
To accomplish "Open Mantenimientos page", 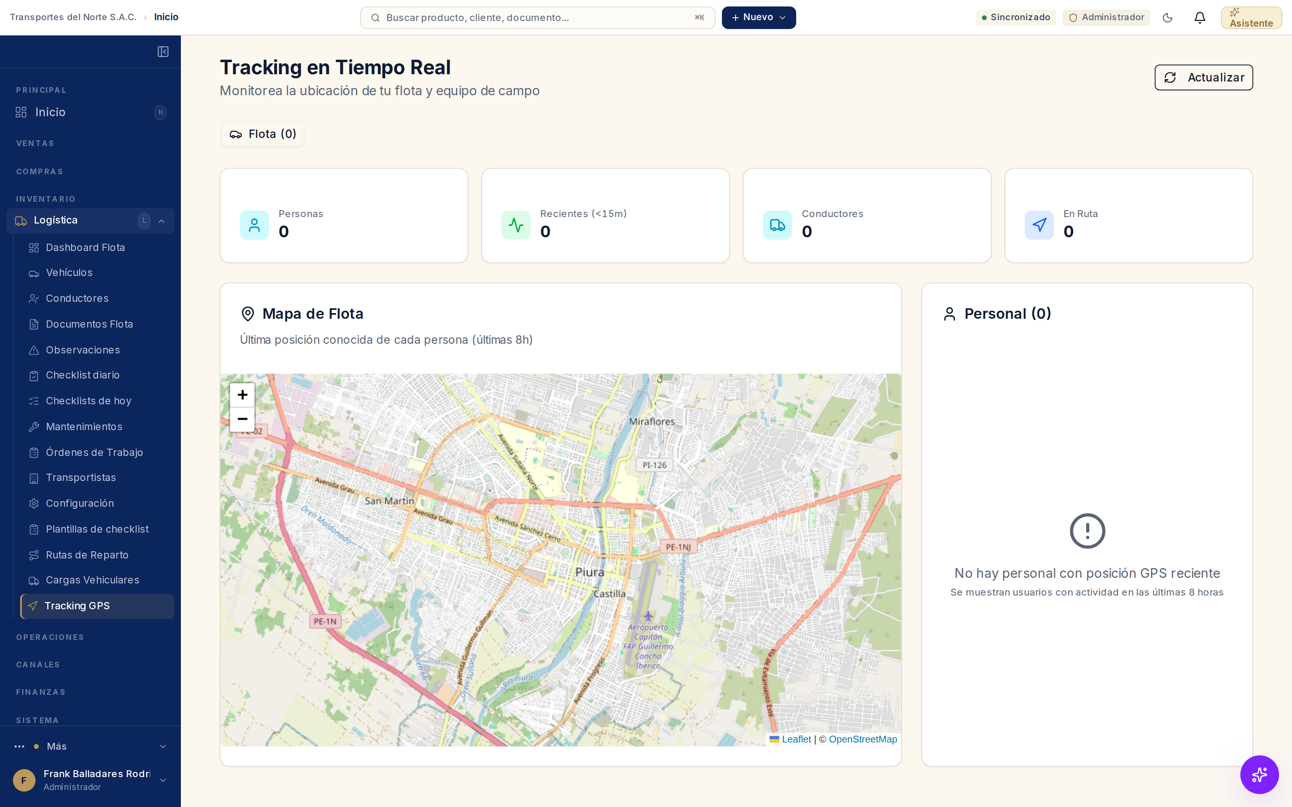I will click(x=97, y=426).
